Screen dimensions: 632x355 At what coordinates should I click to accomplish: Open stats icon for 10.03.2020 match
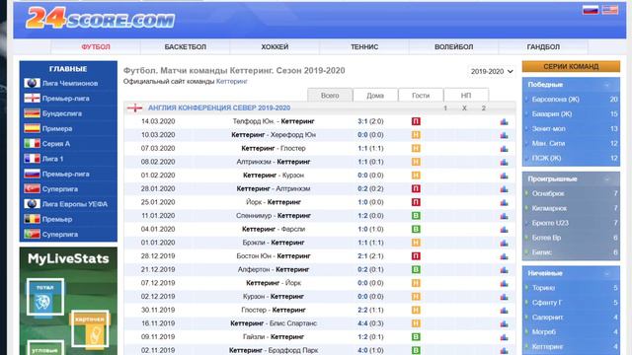[504, 135]
